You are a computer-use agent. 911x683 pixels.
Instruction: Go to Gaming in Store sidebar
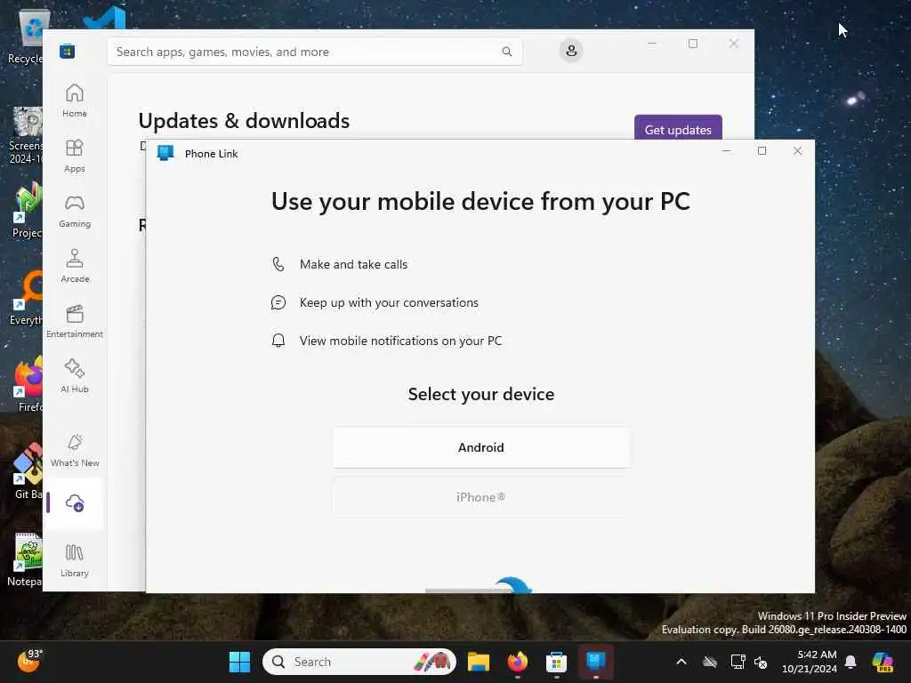pos(75,211)
